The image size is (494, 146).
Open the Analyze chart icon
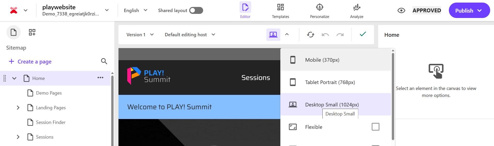[356, 7]
